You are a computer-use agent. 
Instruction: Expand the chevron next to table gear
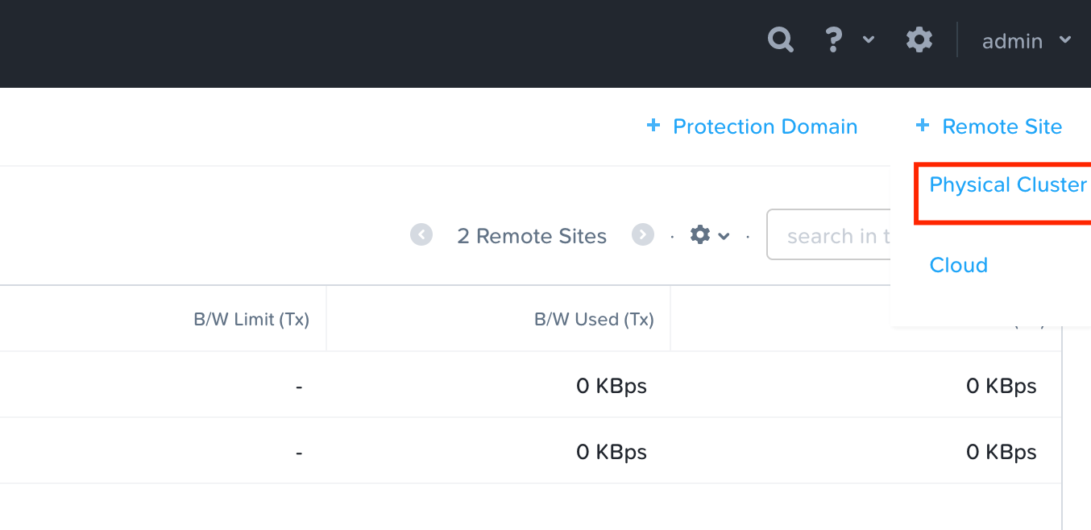tap(724, 236)
